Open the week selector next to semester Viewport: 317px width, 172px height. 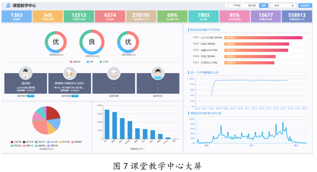click(x=252, y=6)
